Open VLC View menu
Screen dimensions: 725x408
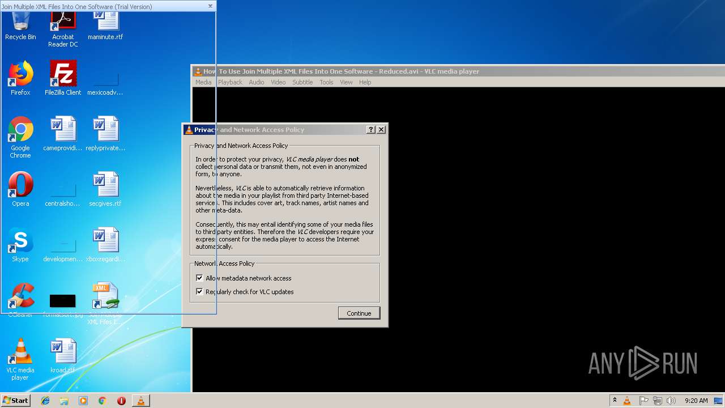click(346, 82)
